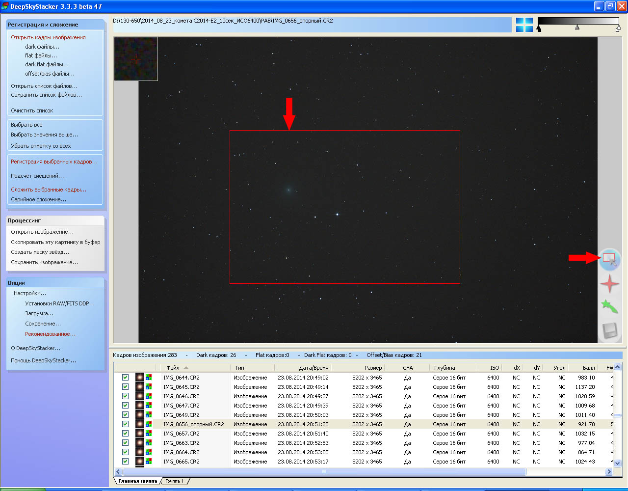Click the blue four-square grid icon
Screen dimensions: 628x491
point(524,25)
